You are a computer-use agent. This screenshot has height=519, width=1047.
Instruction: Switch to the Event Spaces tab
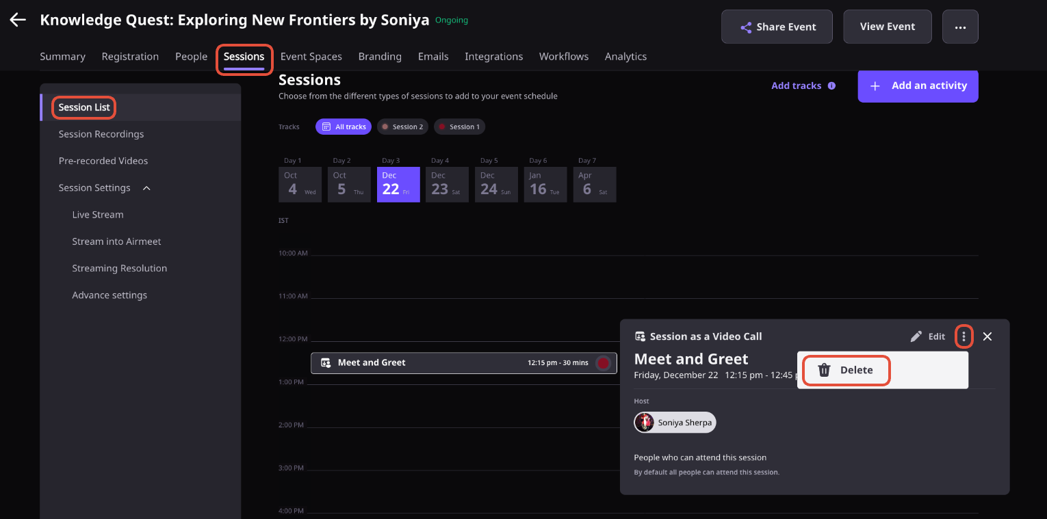tap(311, 57)
